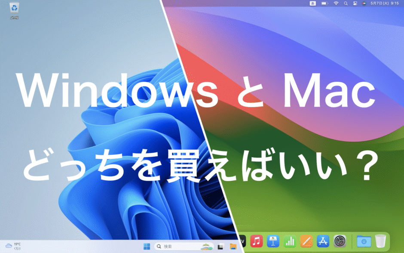The image size is (404, 253).
Task: Switch the Japanese input source in menu bar
Action: 312,3
